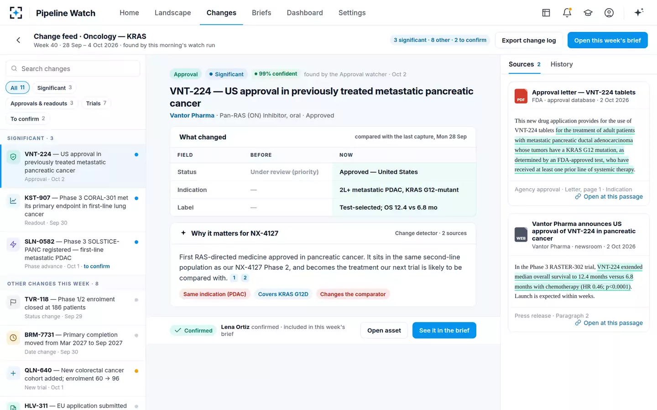657x410 pixels.
Task: Click the Same indication (PDAC) tag
Action: click(215, 294)
